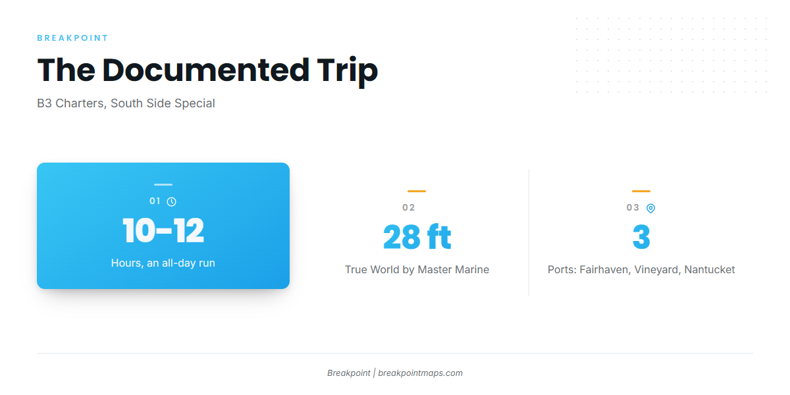Click the 28 ft statistic

pos(417,237)
